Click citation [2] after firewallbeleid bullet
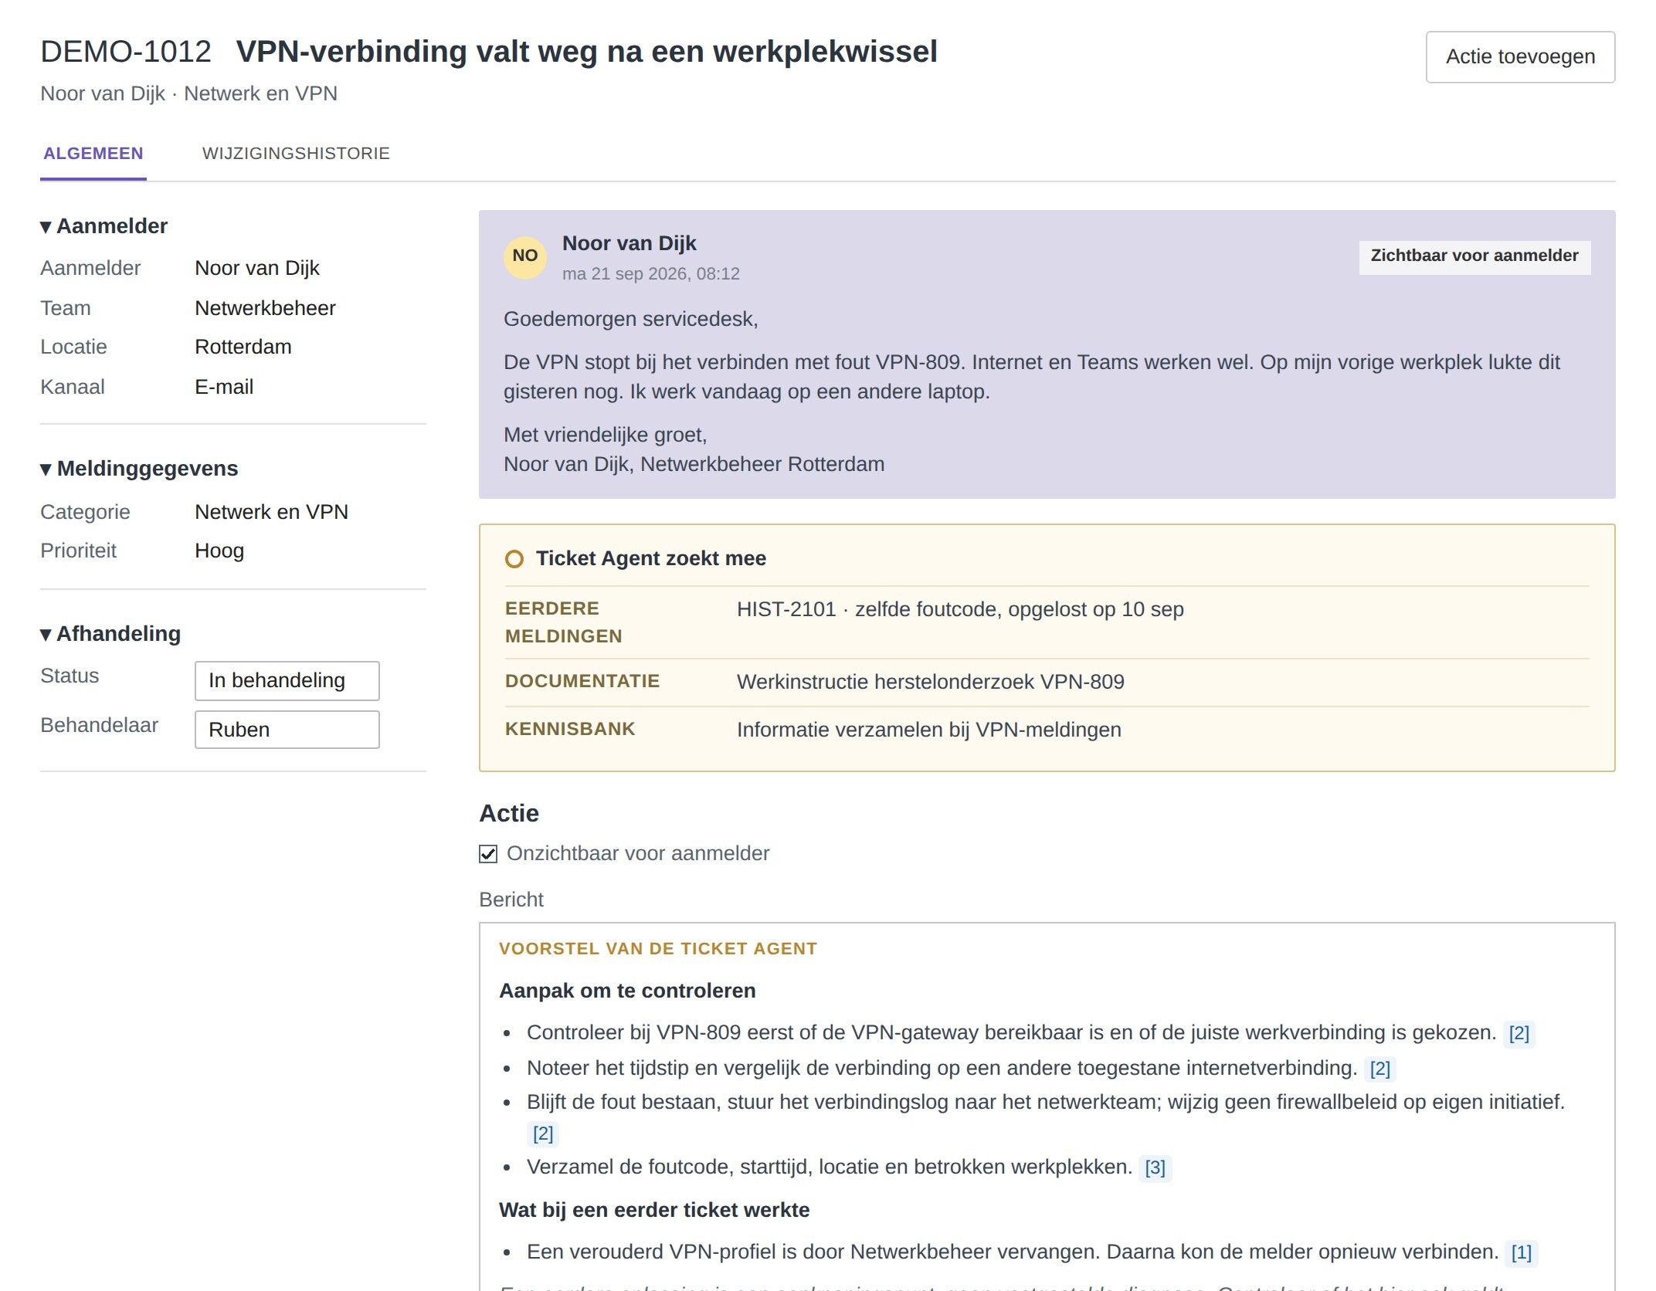The image size is (1656, 1291). click(543, 1134)
